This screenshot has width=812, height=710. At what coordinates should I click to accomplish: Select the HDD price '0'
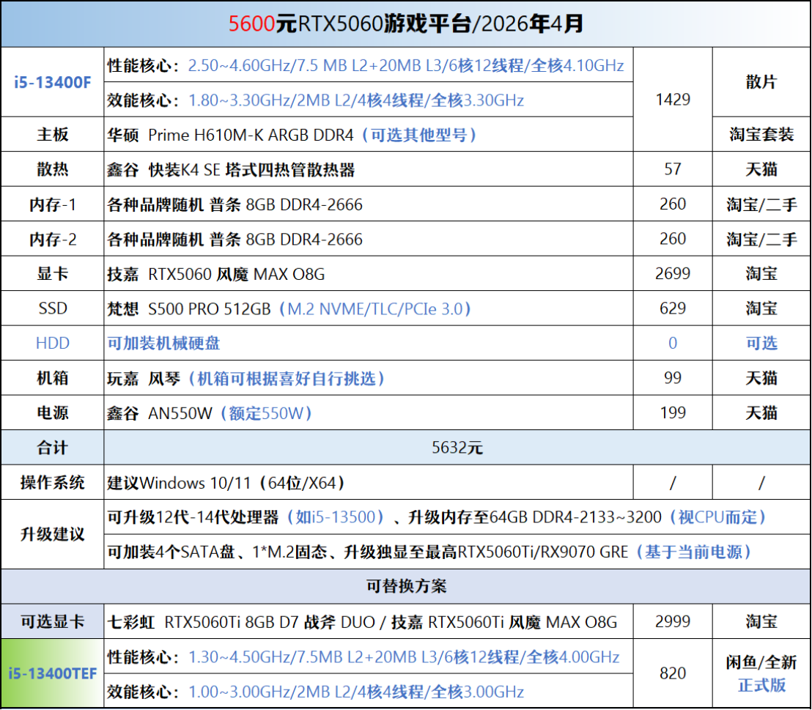point(673,343)
